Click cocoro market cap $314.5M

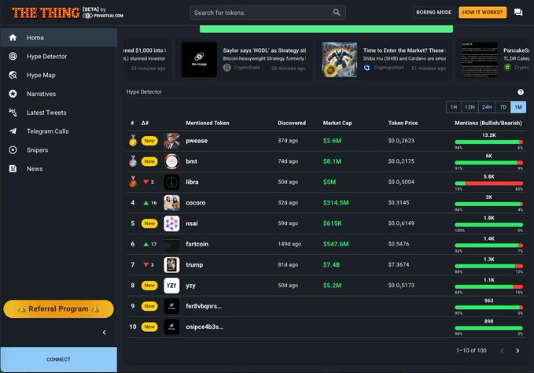(x=336, y=203)
